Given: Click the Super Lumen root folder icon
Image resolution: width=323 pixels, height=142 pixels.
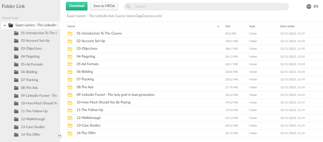Looking at the screenshot, I should (11, 25).
